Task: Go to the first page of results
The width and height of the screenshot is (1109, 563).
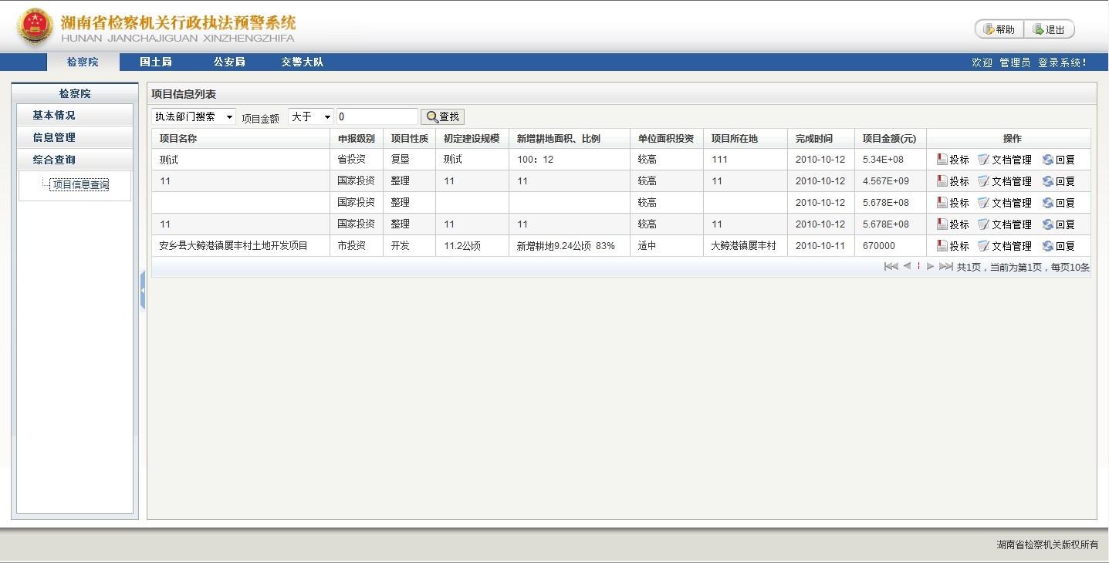Action: (x=891, y=266)
